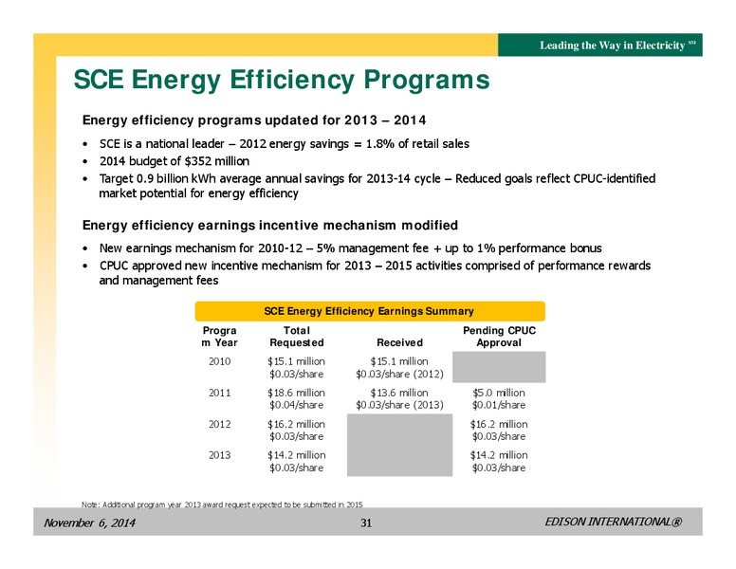Select heading Energy efficiency programs updated for 2013 – 2014
The height and width of the screenshot is (569, 736).
click(x=254, y=120)
